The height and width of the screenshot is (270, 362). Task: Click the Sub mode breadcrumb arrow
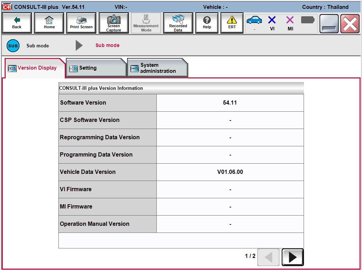pos(79,45)
